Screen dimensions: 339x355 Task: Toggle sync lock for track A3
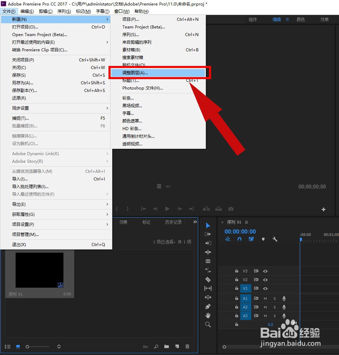click(256, 315)
